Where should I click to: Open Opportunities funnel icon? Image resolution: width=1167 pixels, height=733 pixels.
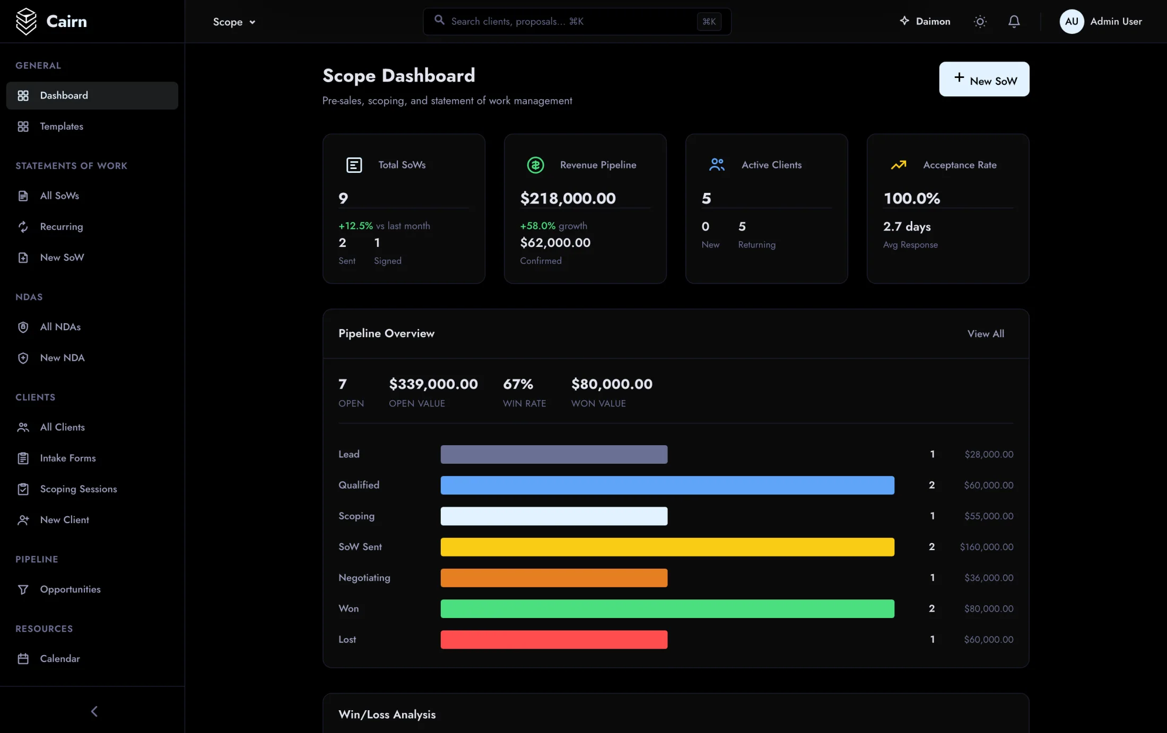pos(23,589)
